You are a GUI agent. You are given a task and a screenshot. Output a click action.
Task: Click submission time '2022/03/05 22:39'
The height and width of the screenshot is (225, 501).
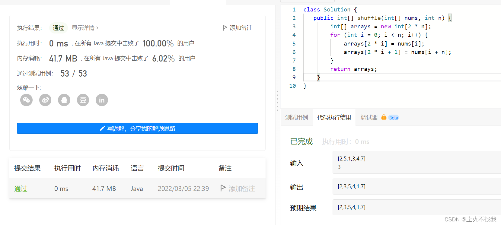[x=183, y=189]
